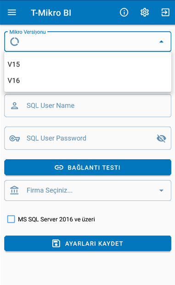Image resolution: width=175 pixels, height=285 pixels.
Task: Expand the Firma Seçiniz dropdown arrow
Action: pos(161,190)
